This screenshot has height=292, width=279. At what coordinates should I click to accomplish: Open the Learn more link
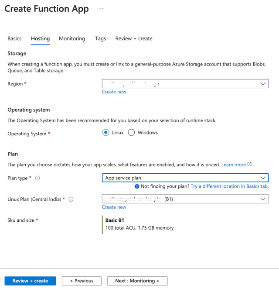(x=234, y=165)
